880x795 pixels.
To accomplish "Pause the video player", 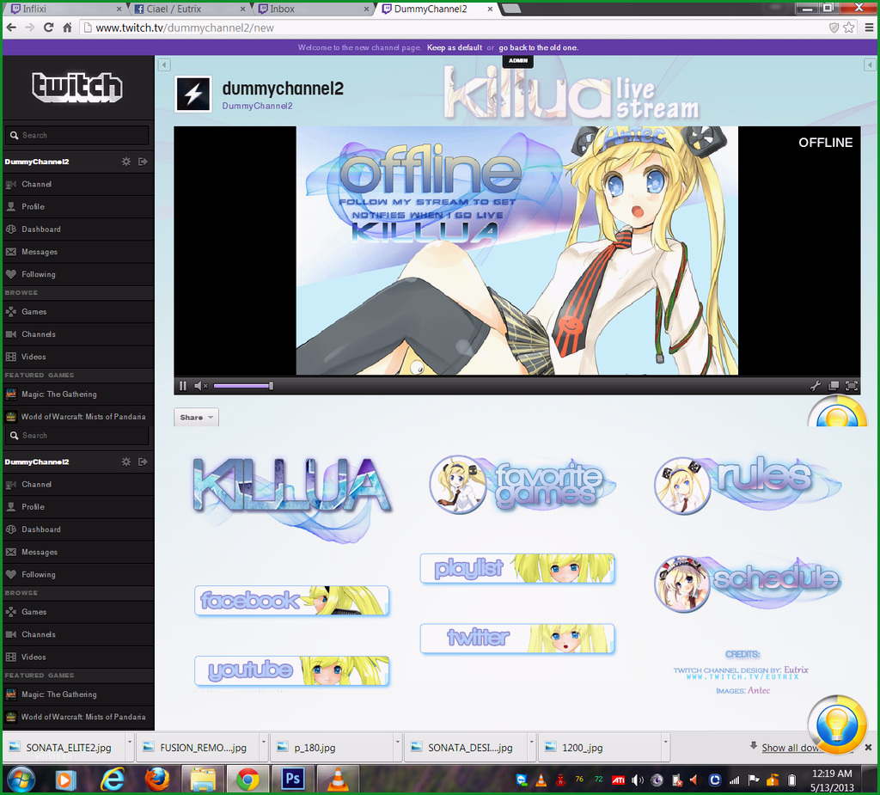I will (182, 386).
